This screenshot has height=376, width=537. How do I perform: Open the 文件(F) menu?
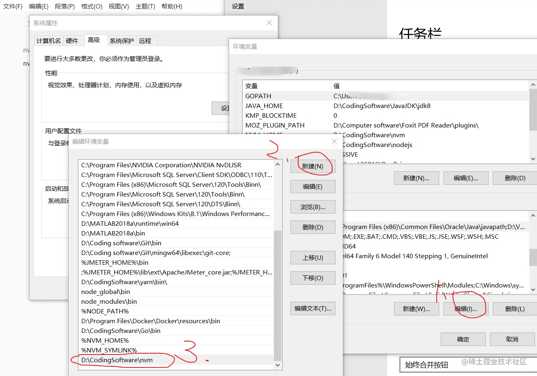point(13,6)
